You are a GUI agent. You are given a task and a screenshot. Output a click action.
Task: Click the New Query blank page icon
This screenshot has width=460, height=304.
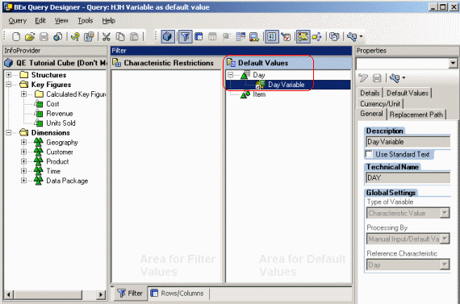pyautogui.click(x=16, y=36)
